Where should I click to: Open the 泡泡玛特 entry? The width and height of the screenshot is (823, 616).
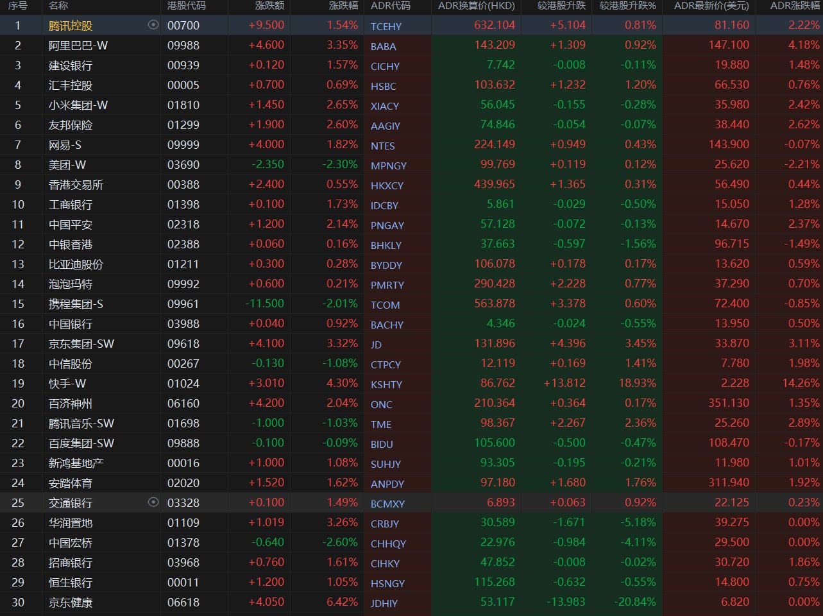(x=71, y=284)
